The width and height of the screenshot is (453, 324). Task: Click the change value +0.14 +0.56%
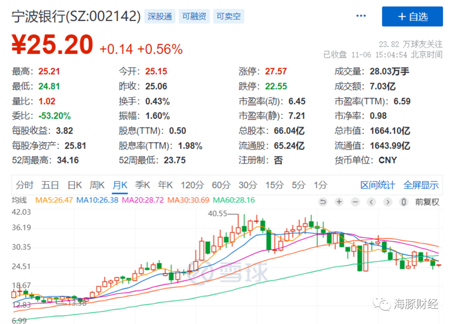[141, 49]
